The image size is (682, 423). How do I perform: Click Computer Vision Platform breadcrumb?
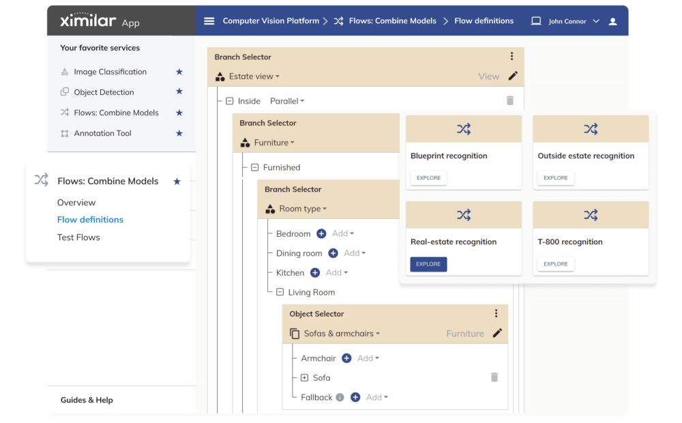[271, 21]
